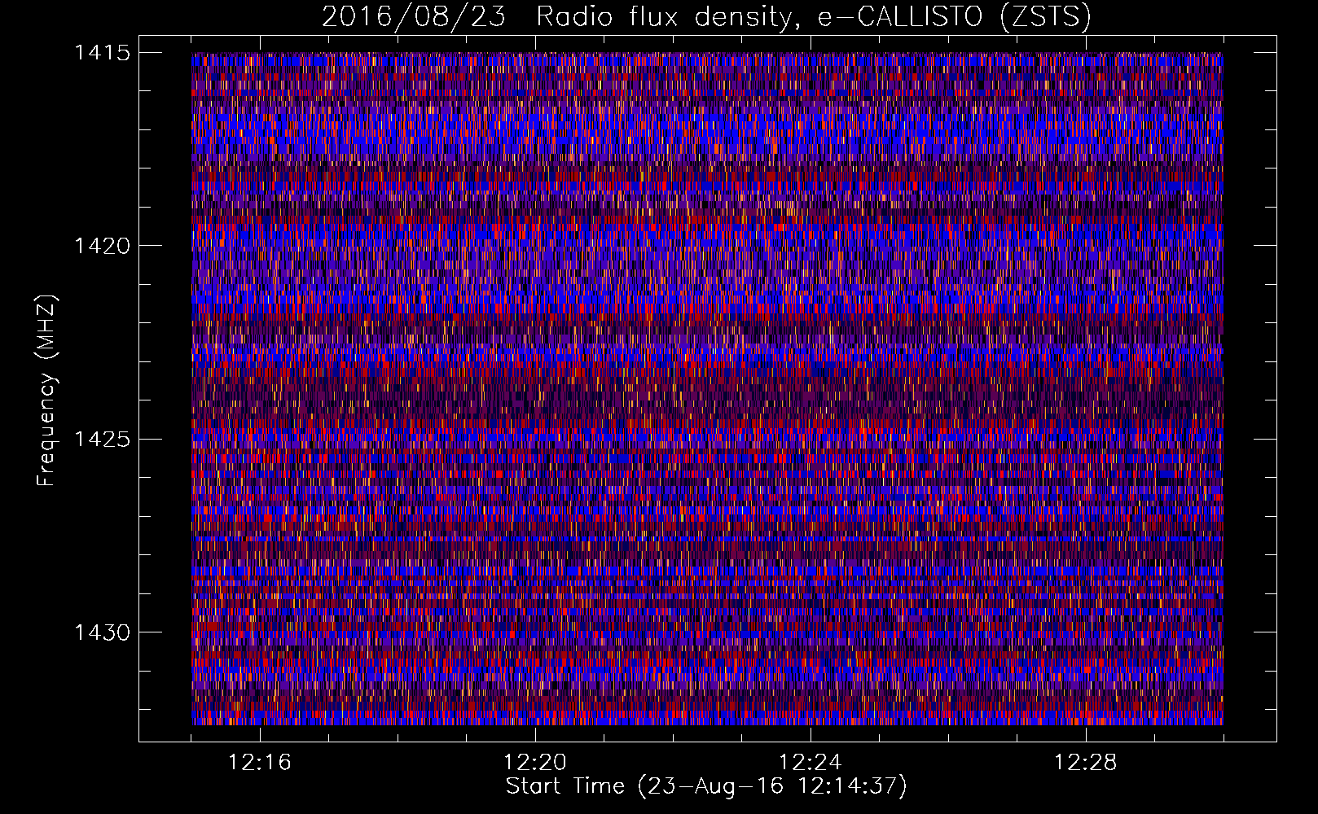The height and width of the screenshot is (814, 1318).
Task: Click the 12:20 time axis label
Action: tap(535, 763)
